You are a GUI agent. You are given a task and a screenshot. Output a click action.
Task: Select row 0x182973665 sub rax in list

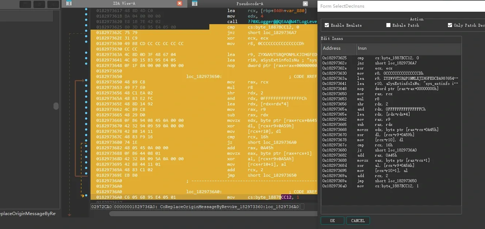coord(391,125)
